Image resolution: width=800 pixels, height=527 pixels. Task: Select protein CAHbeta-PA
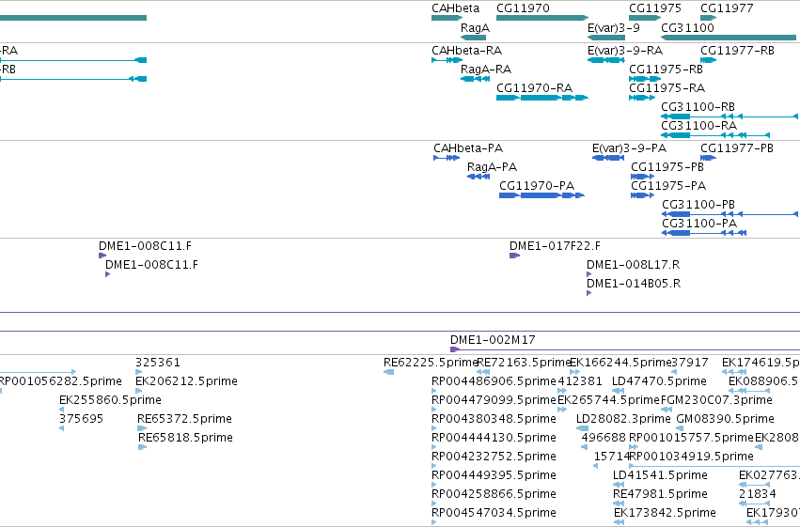[x=447, y=158]
